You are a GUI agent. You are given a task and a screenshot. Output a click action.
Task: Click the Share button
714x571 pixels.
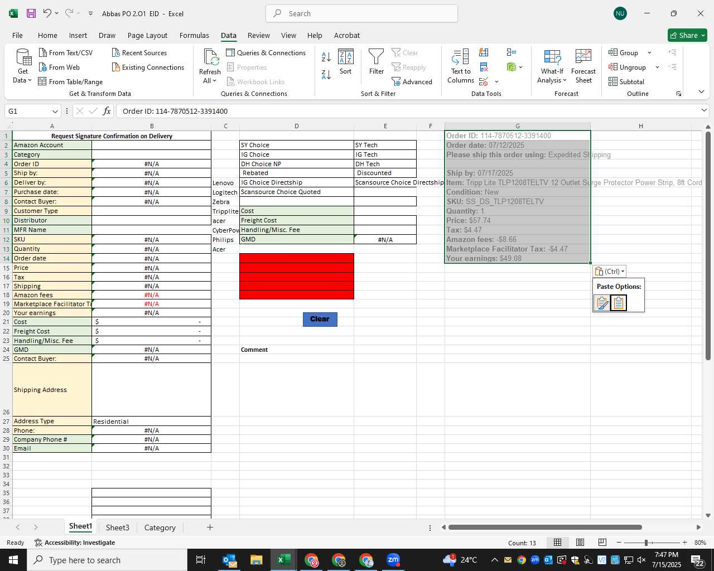[x=687, y=35]
